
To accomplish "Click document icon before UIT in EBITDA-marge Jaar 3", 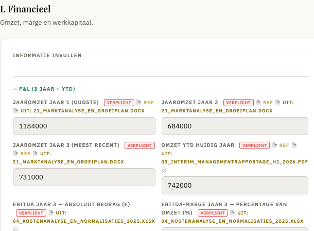I will pyautogui.click(x=232, y=213).
